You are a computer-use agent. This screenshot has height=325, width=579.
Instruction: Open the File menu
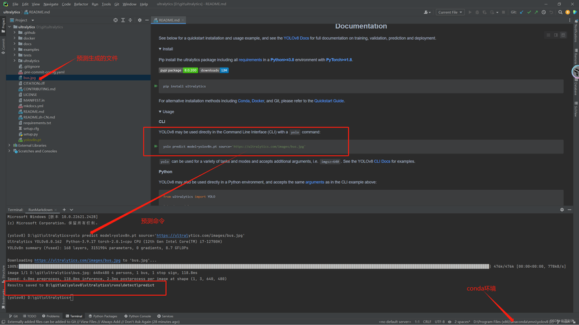[15, 4]
